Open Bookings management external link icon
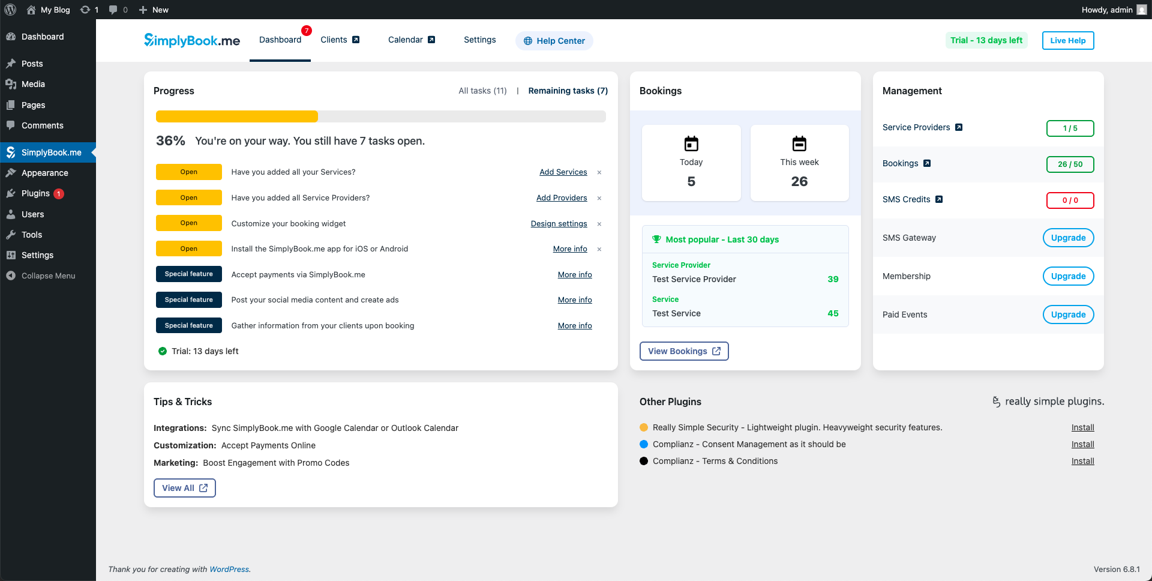The image size is (1152, 581). (x=927, y=163)
